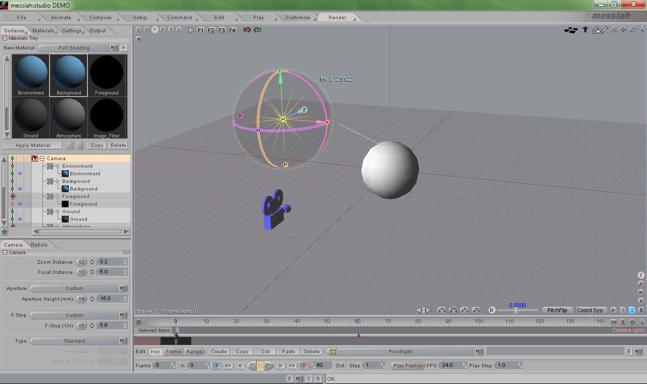Image resolution: width=647 pixels, height=384 pixels.
Task: Switch to the Reticle tab
Action: 39,245
